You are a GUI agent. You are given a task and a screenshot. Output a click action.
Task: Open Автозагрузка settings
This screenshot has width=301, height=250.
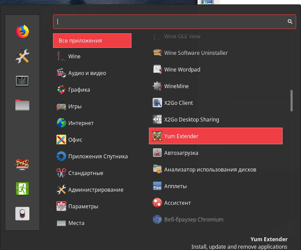(x=216, y=153)
